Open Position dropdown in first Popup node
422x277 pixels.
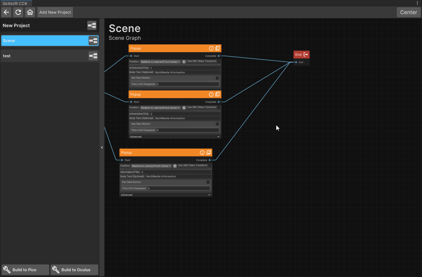[x=161, y=62]
